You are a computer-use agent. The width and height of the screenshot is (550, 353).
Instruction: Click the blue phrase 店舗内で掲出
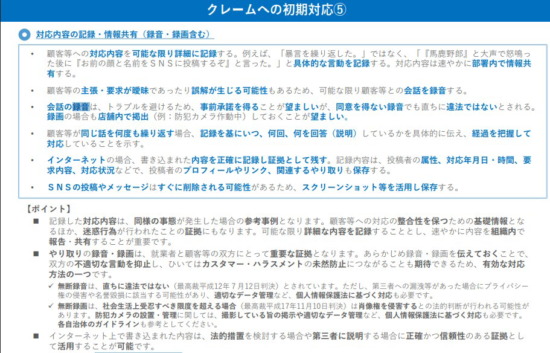[123, 117]
